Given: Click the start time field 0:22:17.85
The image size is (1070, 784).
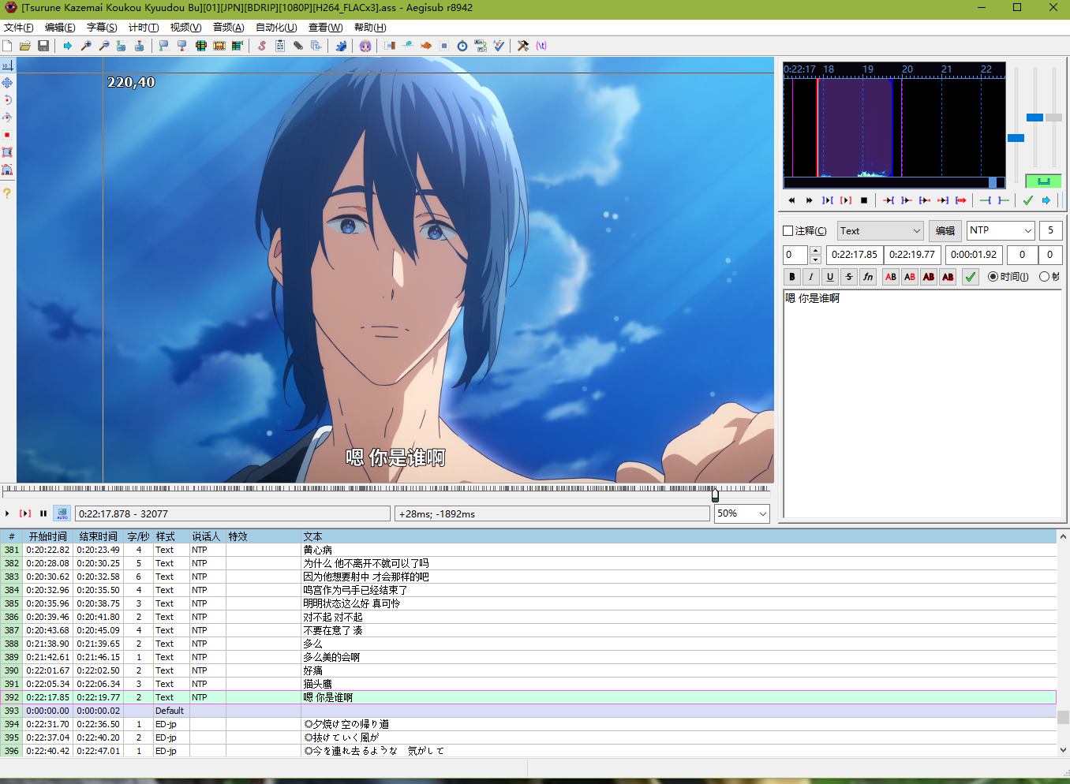Looking at the screenshot, I should [855, 255].
